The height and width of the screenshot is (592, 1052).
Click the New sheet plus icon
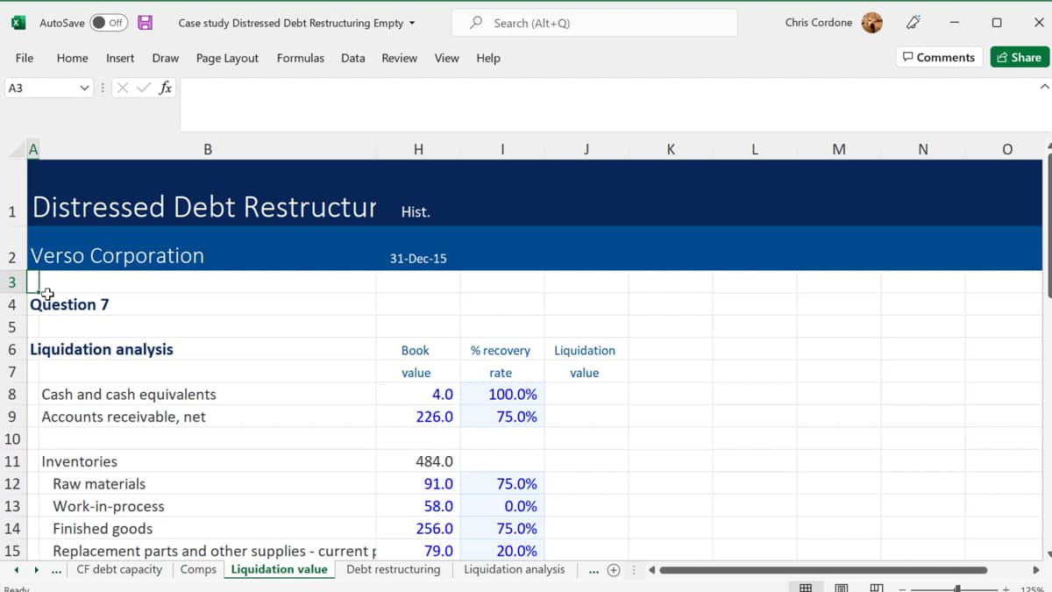(x=614, y=570)
